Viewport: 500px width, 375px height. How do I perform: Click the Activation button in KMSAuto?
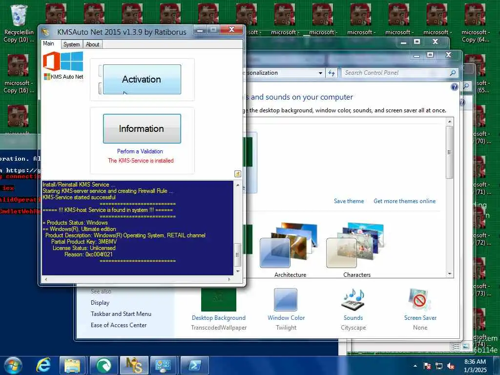[142, 79]
